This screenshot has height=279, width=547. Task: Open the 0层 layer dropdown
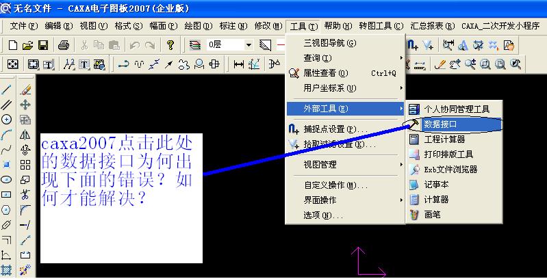[x=249, y=45]
